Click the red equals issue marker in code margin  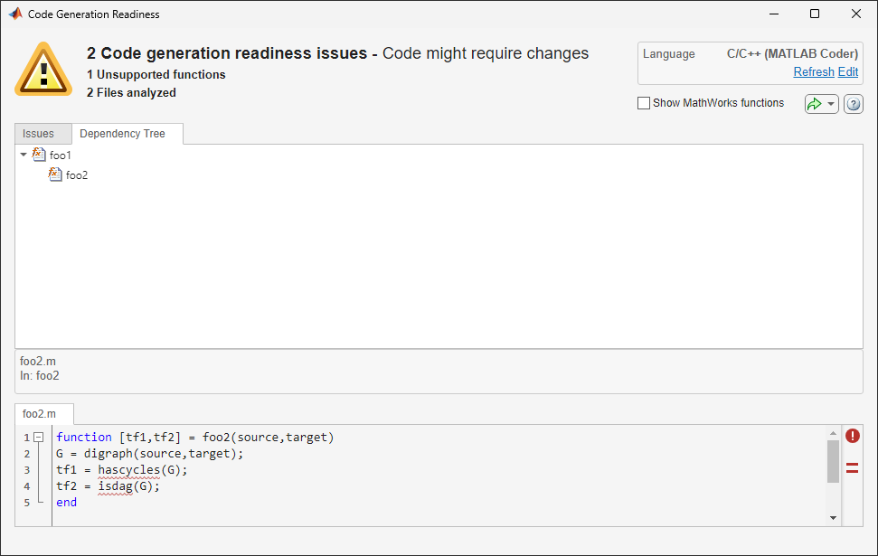[x=852, y=467]
